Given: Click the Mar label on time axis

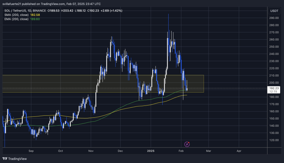Looking at the screenshot, I should click(x=209, y=151).
